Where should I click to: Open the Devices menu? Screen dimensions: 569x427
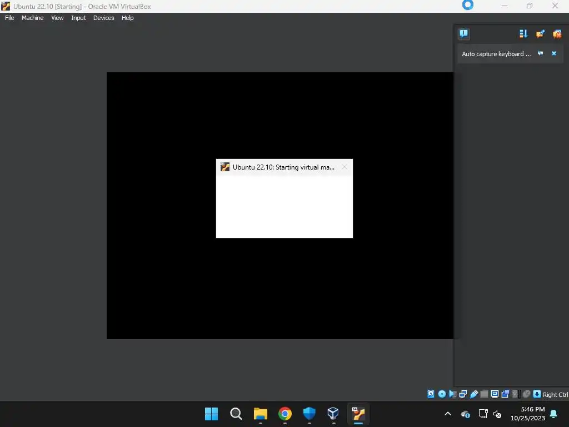coord(103,18)
